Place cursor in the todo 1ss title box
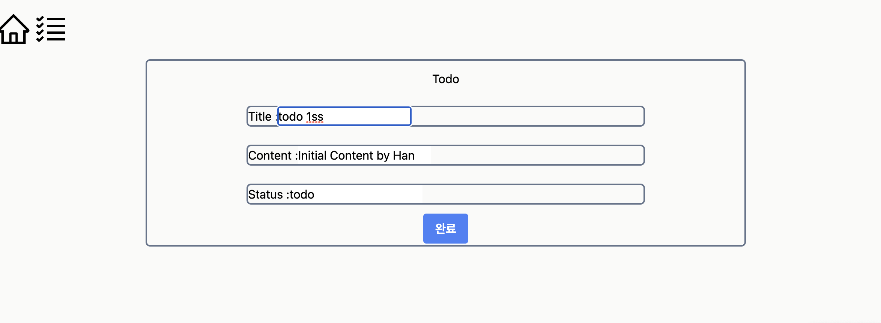881x323 pixels. click(343, 116)
